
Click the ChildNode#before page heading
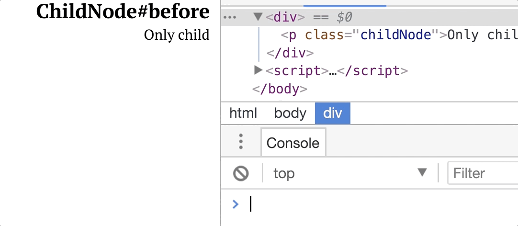point(123,12)
